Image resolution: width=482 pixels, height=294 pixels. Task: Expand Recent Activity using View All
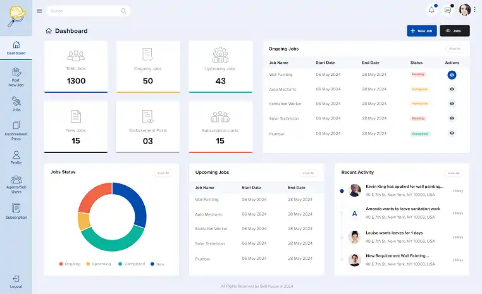[453, 173]
